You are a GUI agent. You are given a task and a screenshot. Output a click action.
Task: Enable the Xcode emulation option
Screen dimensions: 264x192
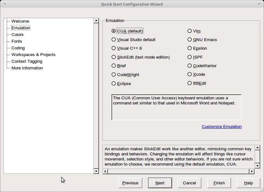click(x=190, y=75)
